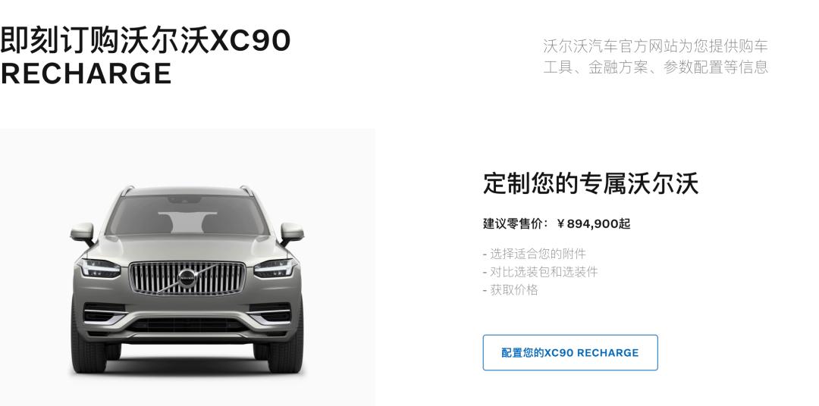Click the car's right-side headlight
The width and height of the screenshot is (819, 406).
click(275, 268)
